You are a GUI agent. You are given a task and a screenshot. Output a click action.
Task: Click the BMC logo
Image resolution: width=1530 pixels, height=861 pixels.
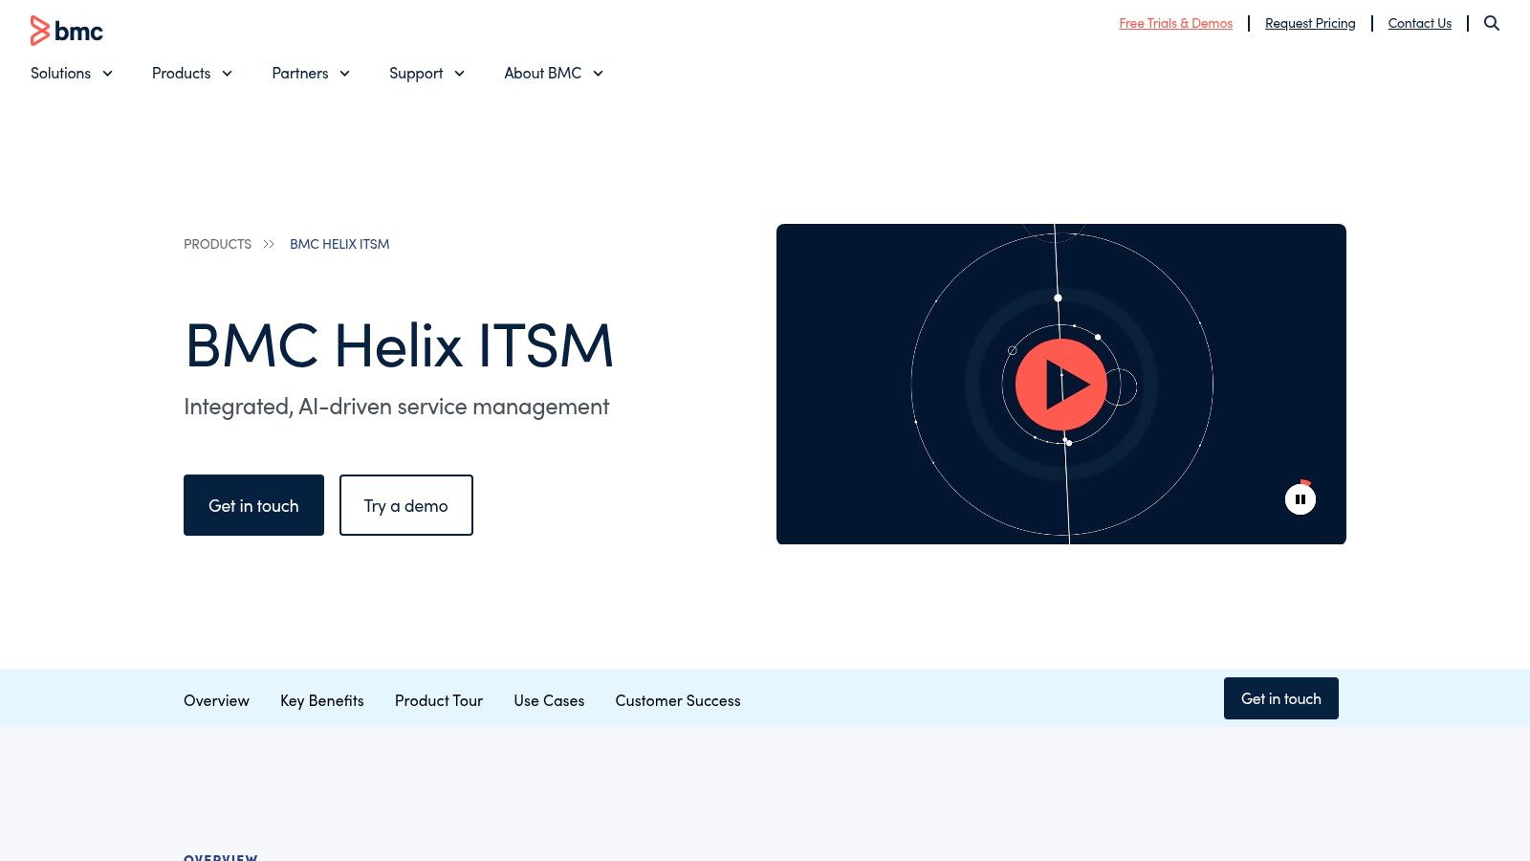66,31
